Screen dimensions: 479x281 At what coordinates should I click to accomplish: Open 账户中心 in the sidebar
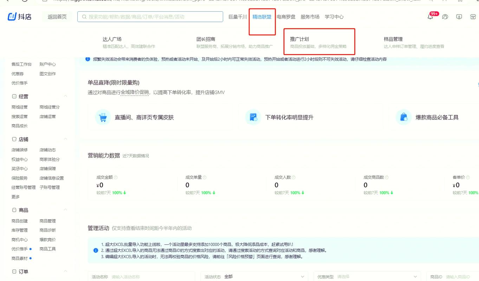(47, 64)
